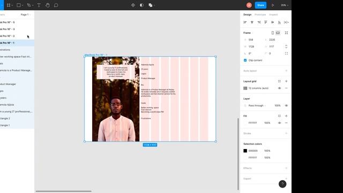Align selection horizontal centers

252,22
